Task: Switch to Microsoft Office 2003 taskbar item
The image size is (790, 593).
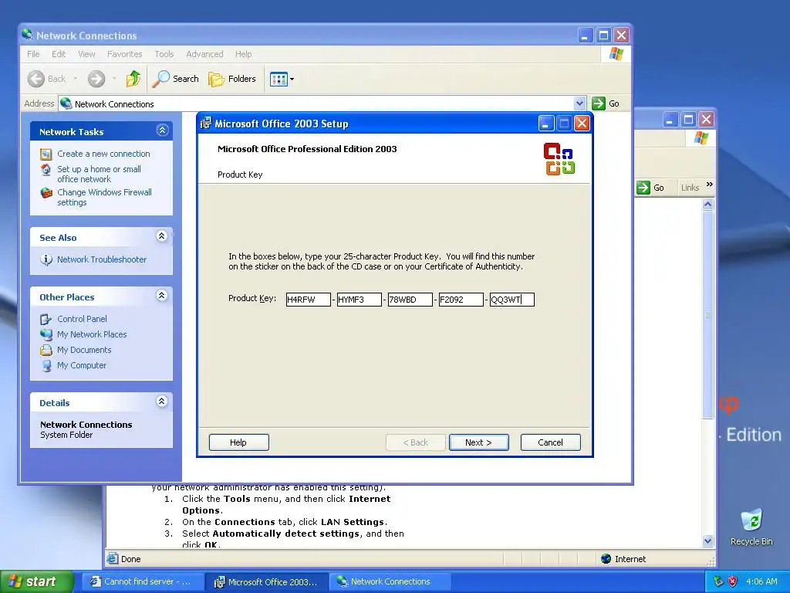Action: (266, 582)
